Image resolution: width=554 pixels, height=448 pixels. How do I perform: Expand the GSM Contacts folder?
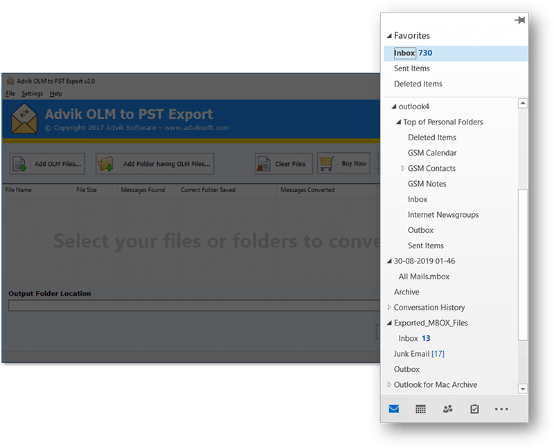coord(403,168)
